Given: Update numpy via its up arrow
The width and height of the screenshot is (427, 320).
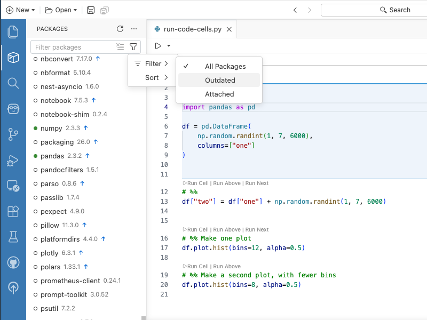Looking at the screenshot, I should (x=86, y=128).
